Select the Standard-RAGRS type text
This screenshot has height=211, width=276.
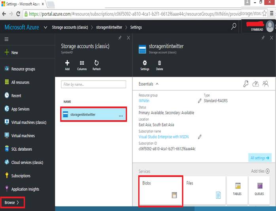tap(216, 101)
